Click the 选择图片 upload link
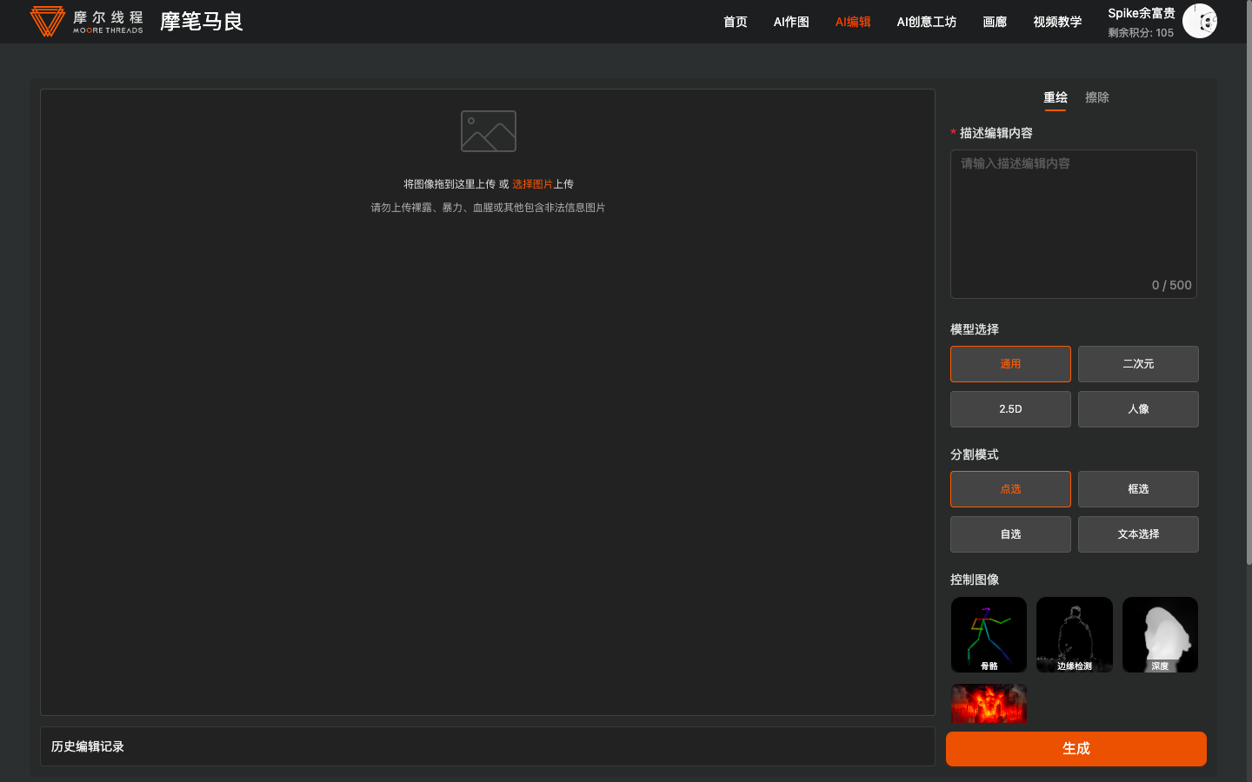 coord(532,184)
